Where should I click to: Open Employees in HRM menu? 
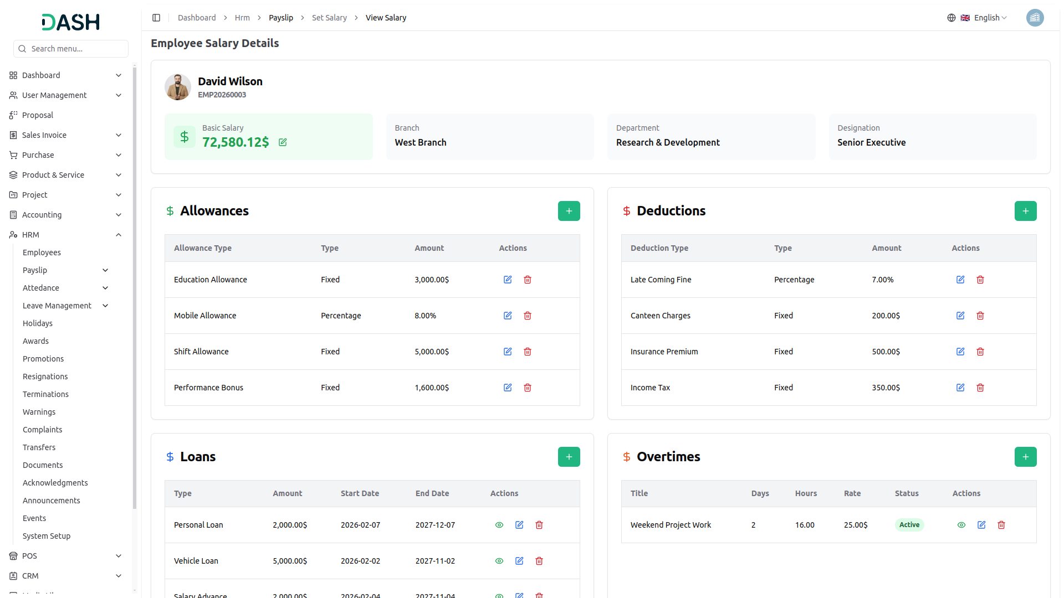pyautogui.click(x=42, y=252)
